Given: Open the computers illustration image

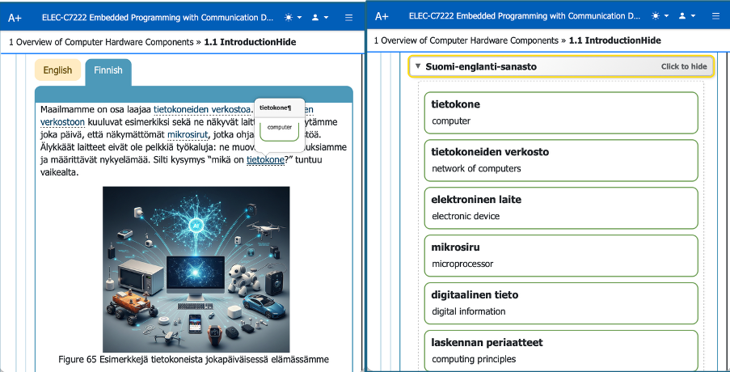Looking at the screenshot, I should [196, 269].
